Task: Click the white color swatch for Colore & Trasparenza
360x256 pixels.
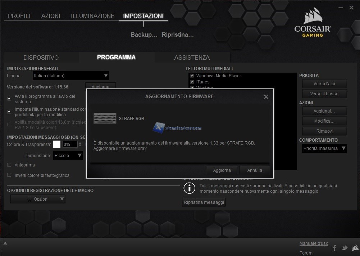Action: pos(56,144)
